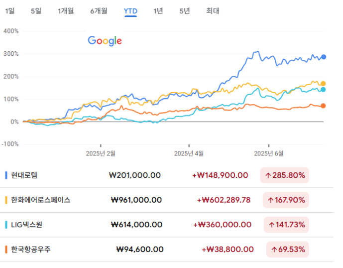Image resolution: width=343 pixels, height=268 pixels.
Task: Switch to the 5일 range tab
Action: tap(36, 11)
